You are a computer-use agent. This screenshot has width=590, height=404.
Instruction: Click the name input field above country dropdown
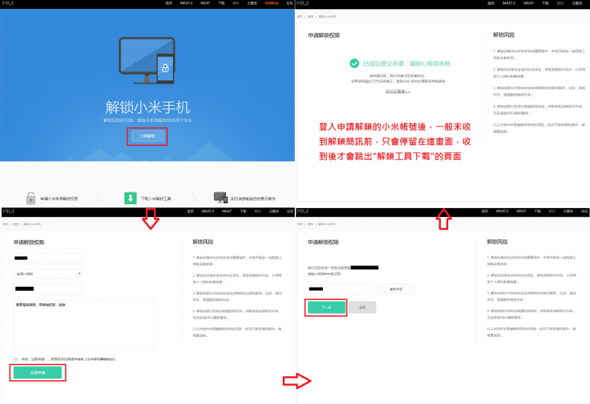coord(48,258)
